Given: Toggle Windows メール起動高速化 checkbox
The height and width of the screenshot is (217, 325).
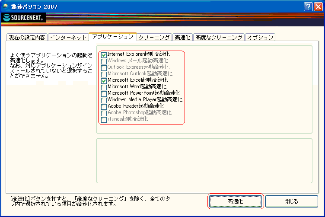Looking at the screenshot, I should pyautogui.click(x=104, y=61).
